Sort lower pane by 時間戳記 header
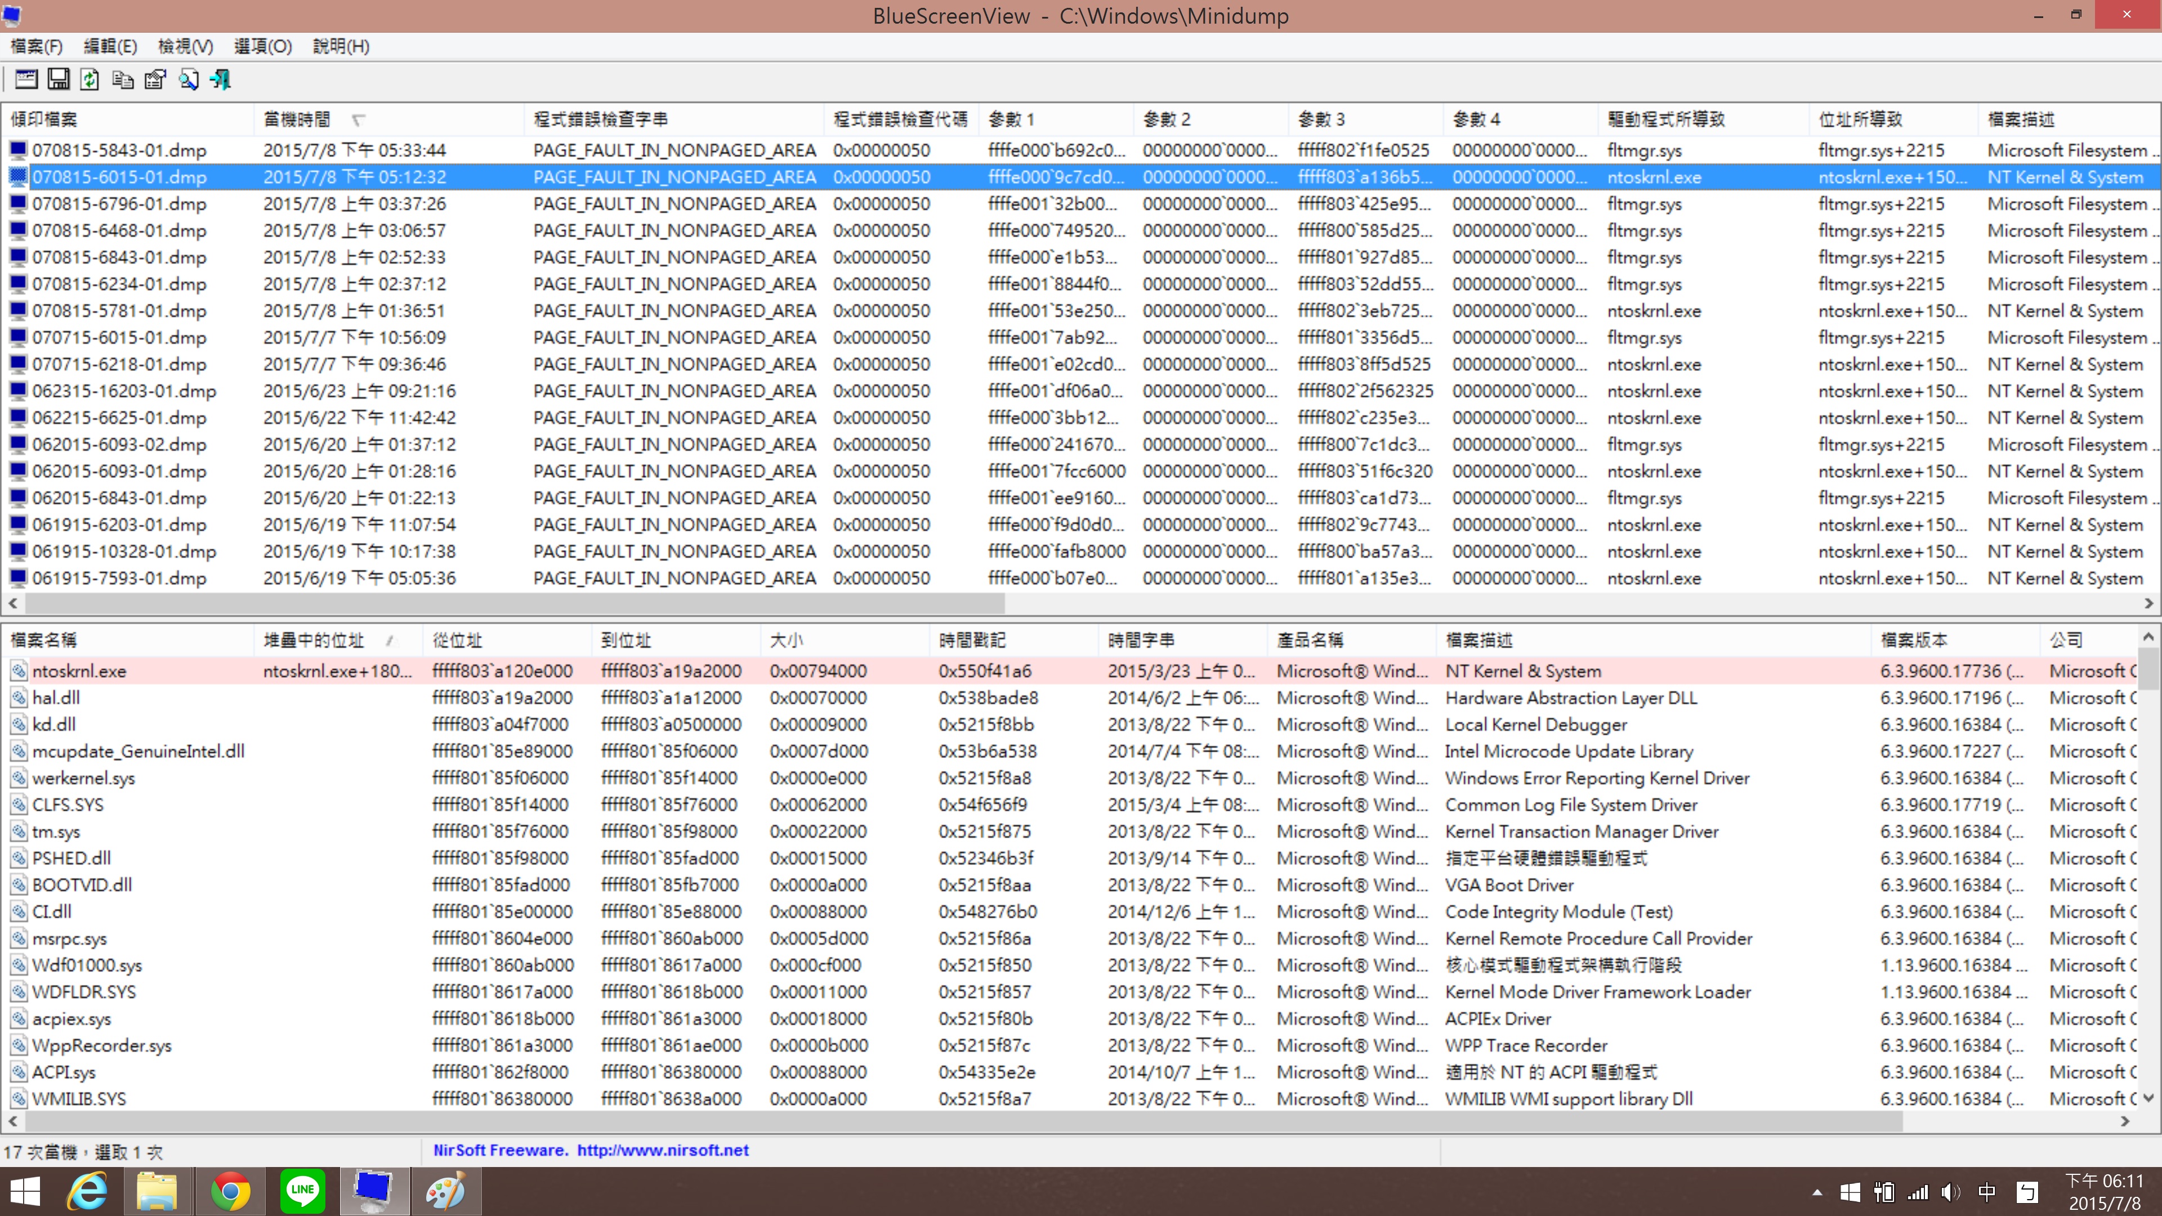 pos(1013,640)
